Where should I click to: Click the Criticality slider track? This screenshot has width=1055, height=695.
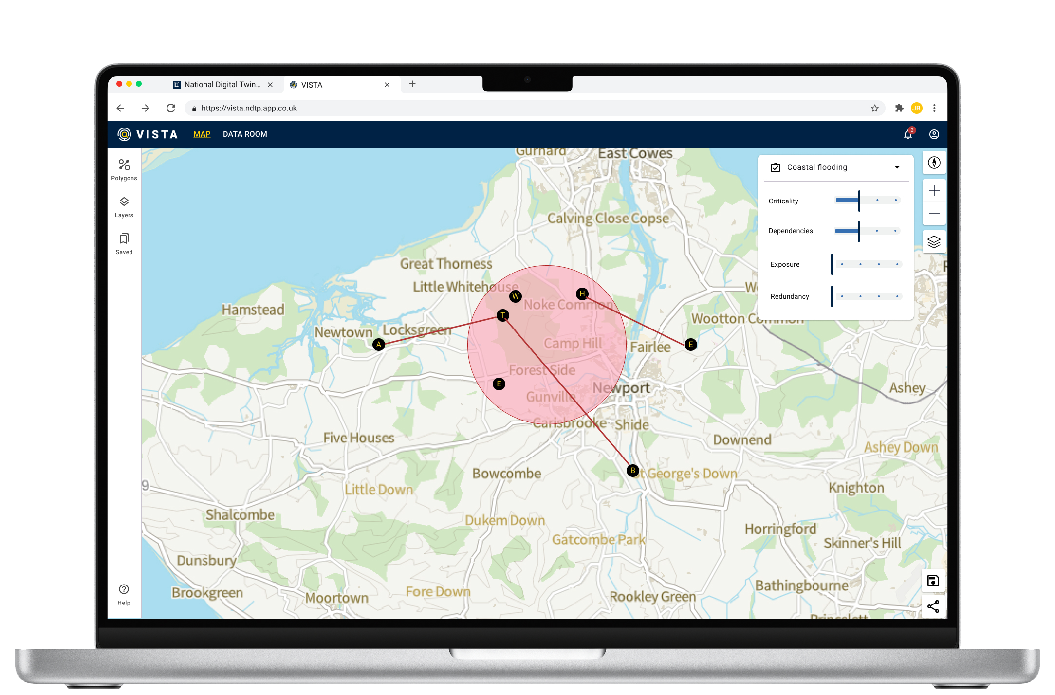[x=868, y=201]
